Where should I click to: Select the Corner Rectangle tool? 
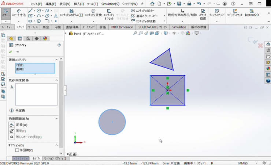click(x=30, y=16)
